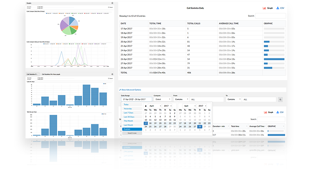Image resolution: width=313 pixels, height=170 pixels.
Task: Click the Date Range input field
Action: click(x=137, y=99)
